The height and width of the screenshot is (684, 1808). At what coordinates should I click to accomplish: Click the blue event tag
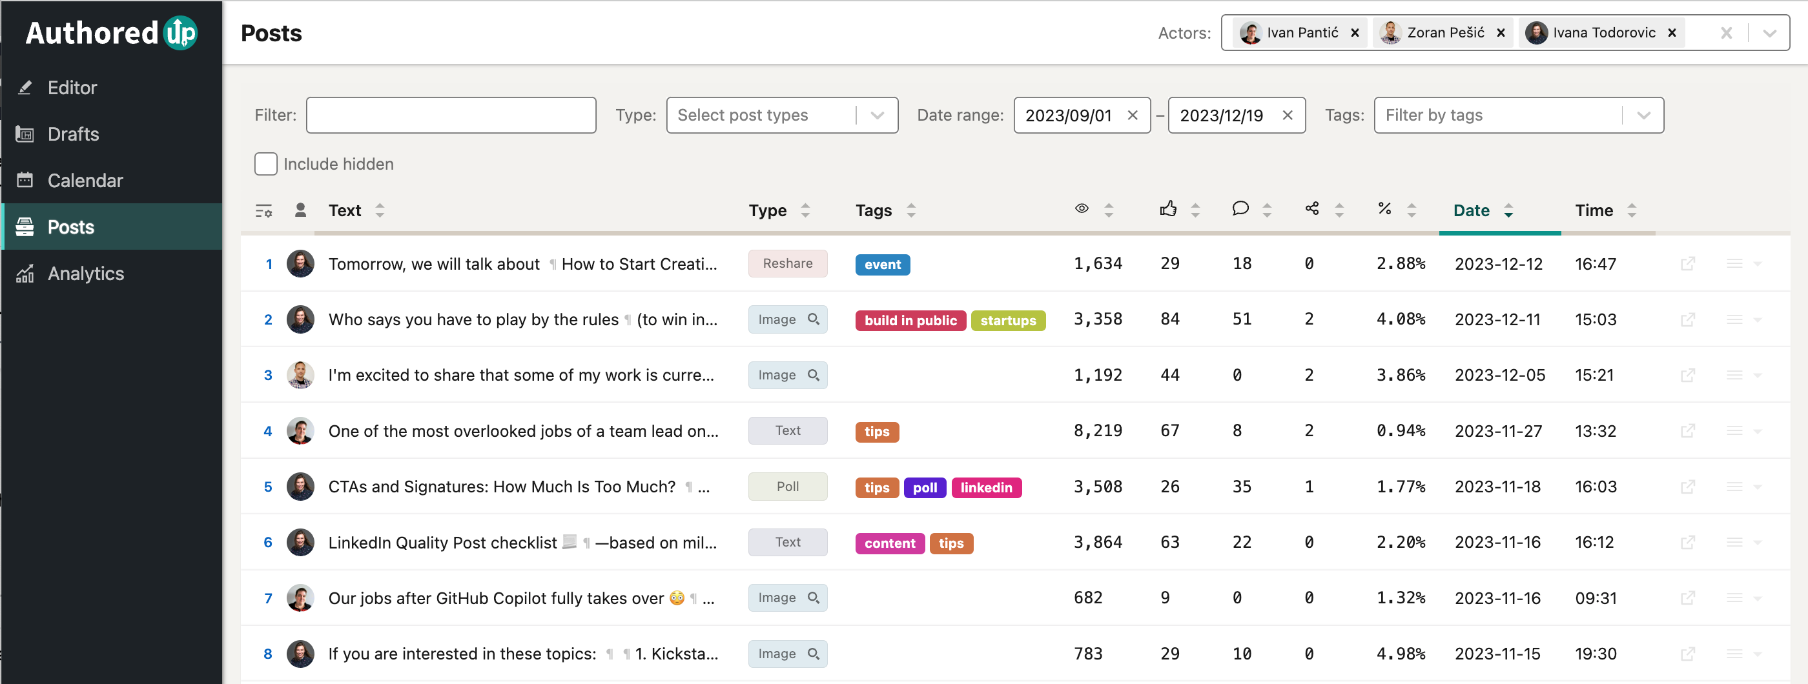click(882, 265)
